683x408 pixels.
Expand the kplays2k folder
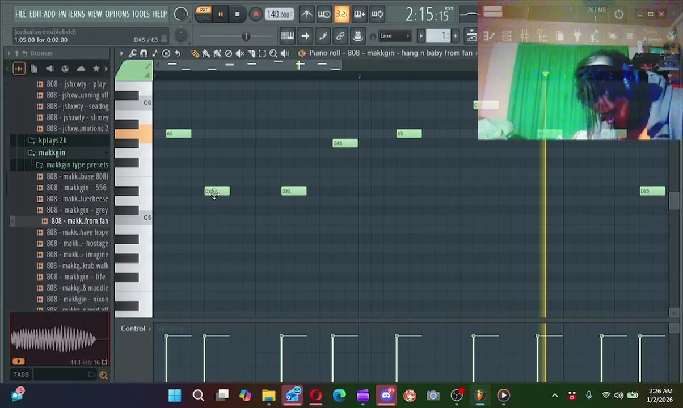(52, 140)
